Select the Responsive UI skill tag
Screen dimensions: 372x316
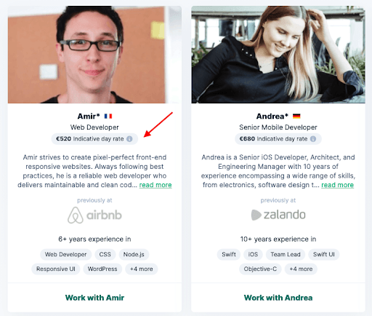pyautogui.click(x=56, y=269)
